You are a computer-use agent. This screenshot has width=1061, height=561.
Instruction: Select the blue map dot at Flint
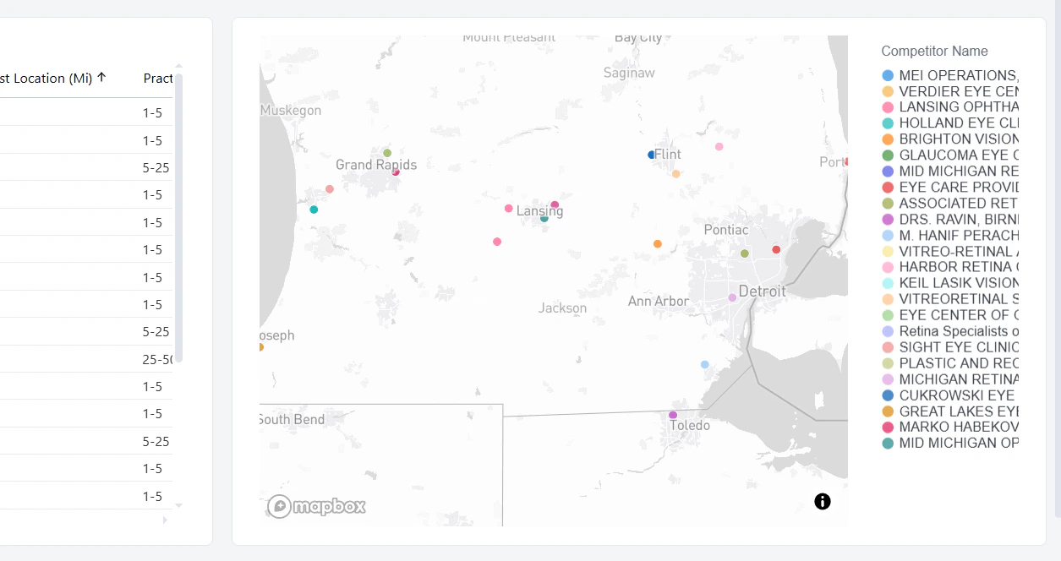651,155
